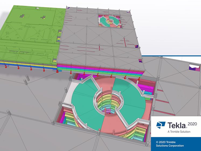Click 'A Trimble Solution' tagline
The width and height of the screenshot is (201, 151).
(179, 132)
